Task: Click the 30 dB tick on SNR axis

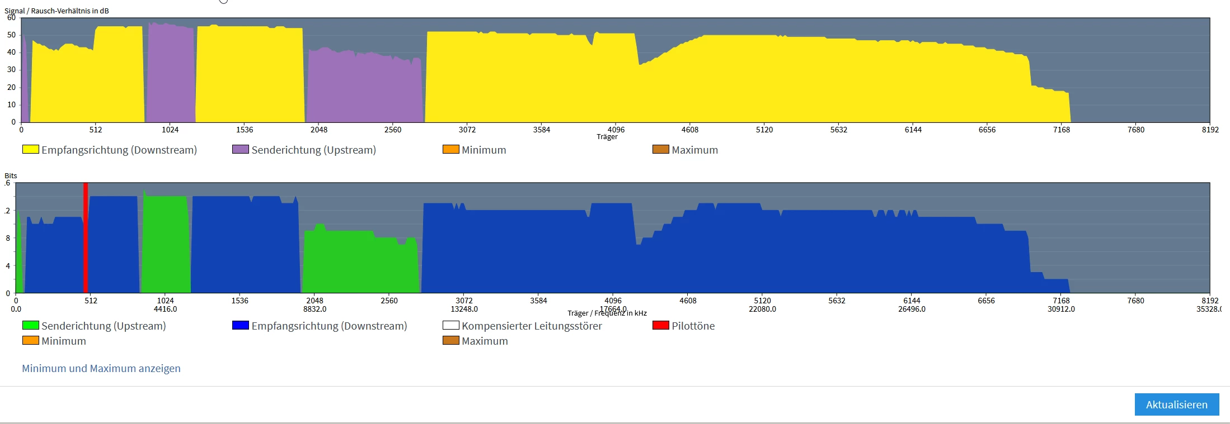Action: coord(11,70)
